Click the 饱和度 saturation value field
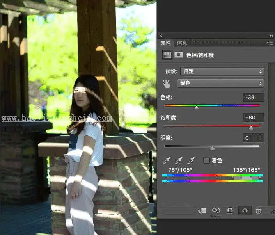The height and width of the screenshot is (235, 275). [x=254, y=117]
